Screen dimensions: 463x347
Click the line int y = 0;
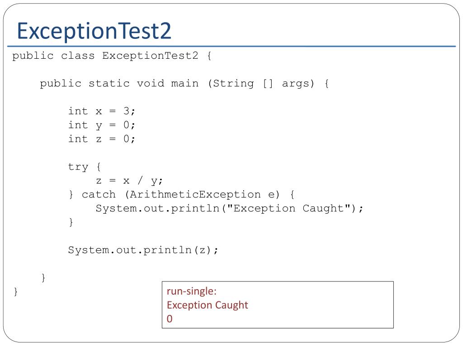[102, 125]
